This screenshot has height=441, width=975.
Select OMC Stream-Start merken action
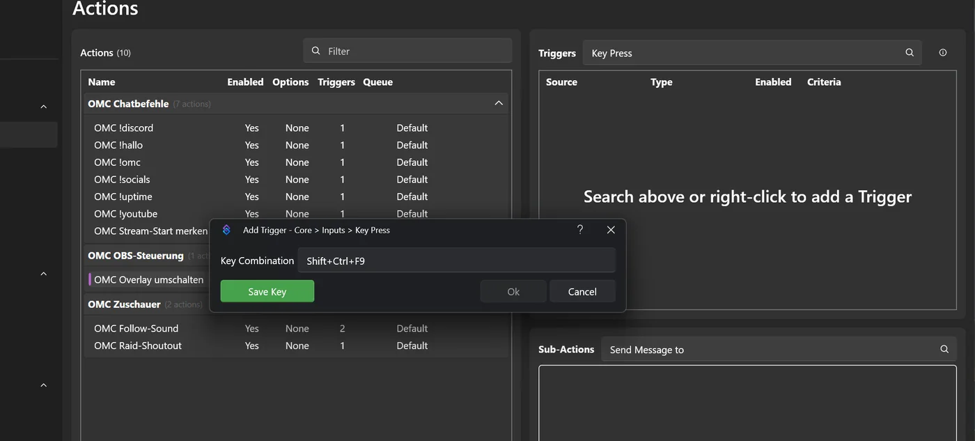point(150,231)
